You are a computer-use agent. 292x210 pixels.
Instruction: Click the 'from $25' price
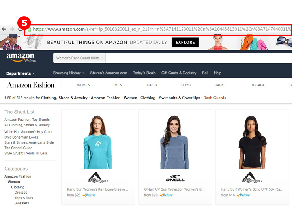coord(74,195)
